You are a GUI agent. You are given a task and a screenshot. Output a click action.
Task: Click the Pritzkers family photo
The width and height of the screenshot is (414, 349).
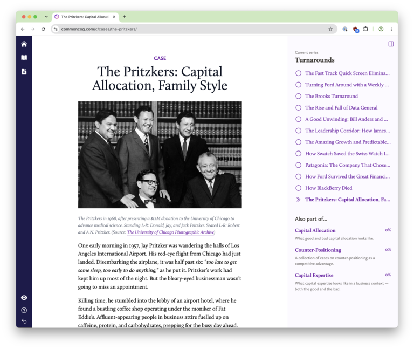point(160,155)
